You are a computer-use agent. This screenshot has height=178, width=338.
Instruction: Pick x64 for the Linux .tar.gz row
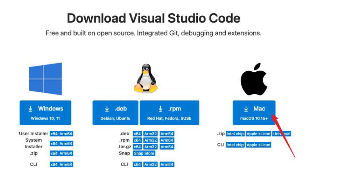tap(137, 147)
